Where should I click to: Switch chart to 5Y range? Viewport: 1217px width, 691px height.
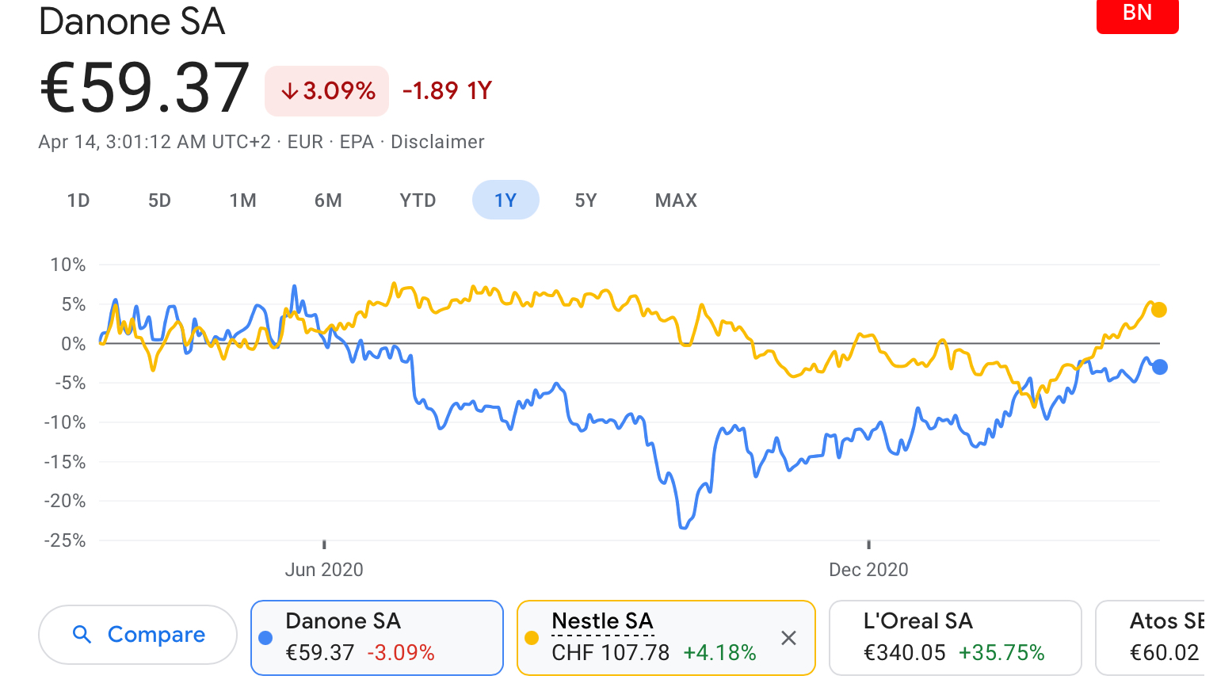(x=586, y=200)
